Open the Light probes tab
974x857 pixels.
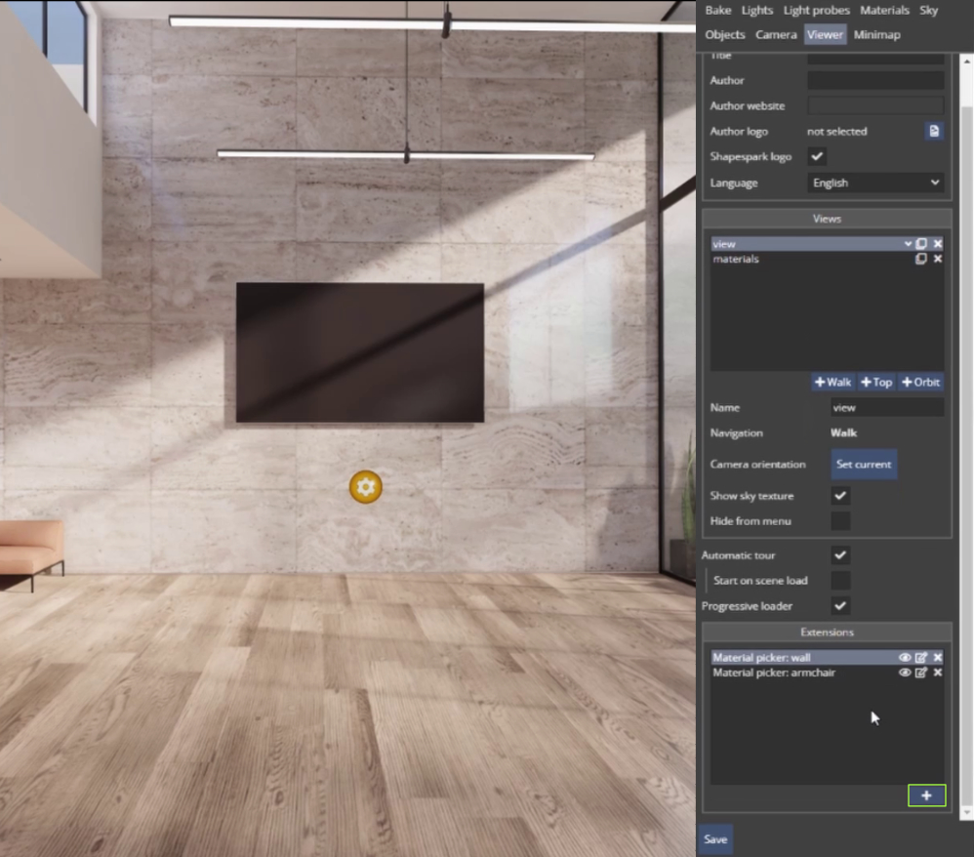tap(816, 10)
